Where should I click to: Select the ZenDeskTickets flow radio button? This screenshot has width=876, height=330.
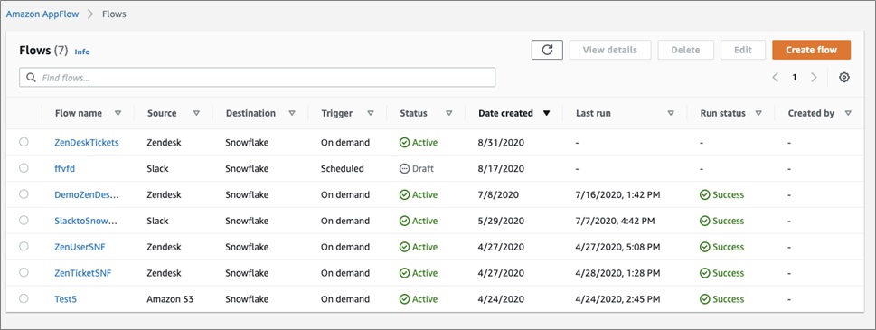click(x=24, y=142)
